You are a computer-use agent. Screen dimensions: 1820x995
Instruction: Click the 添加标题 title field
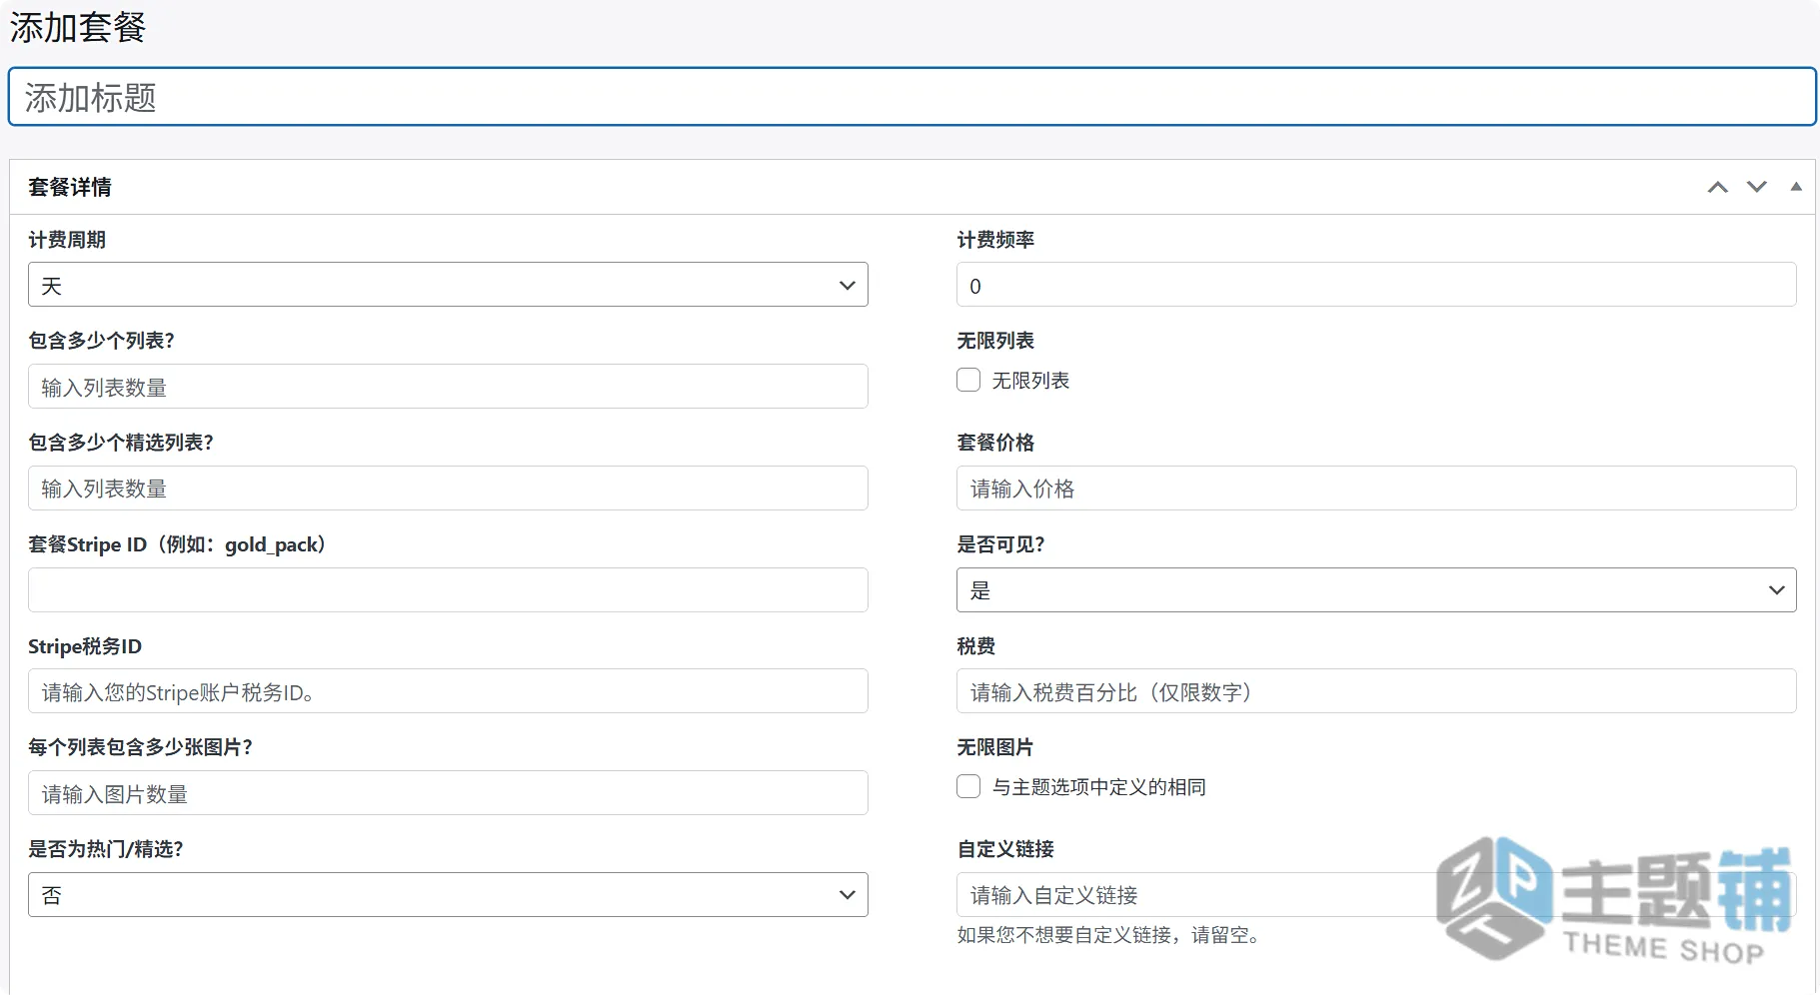click(911, 97)
